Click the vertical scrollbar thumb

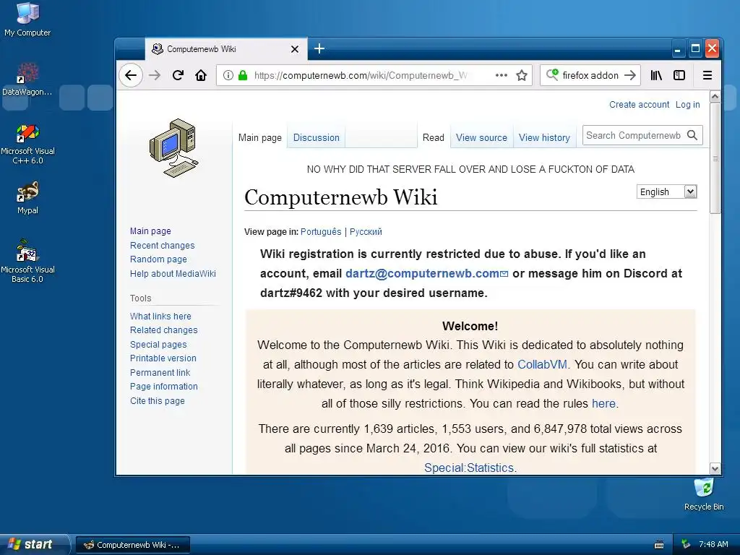(x=715, y=158)
